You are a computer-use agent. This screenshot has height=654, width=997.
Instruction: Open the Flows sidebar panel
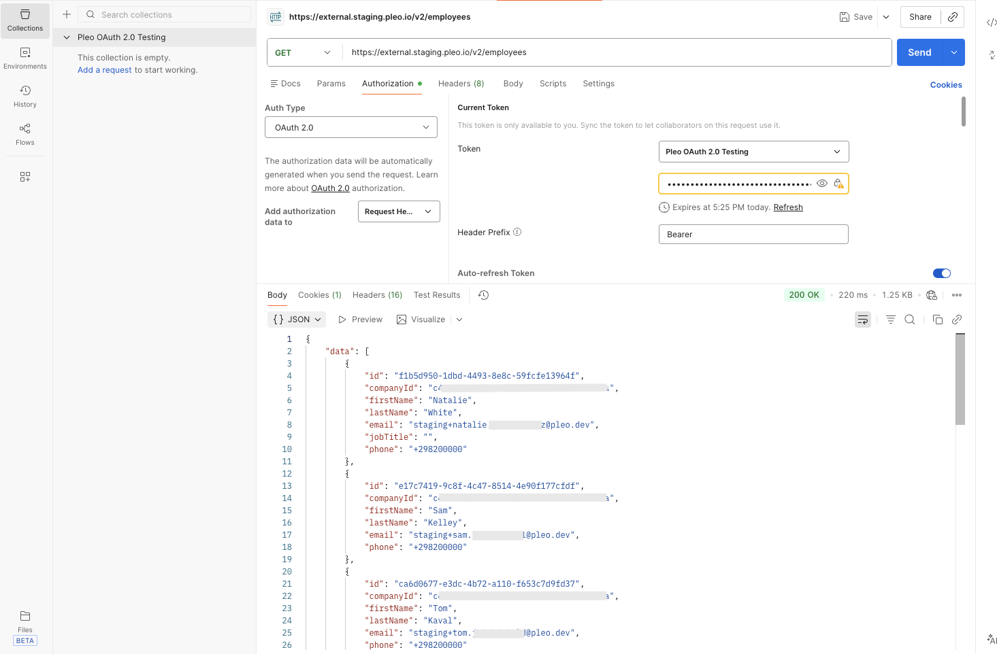point(24,135)
